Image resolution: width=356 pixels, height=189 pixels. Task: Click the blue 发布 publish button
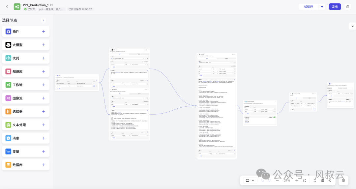(x=335, y=7)
